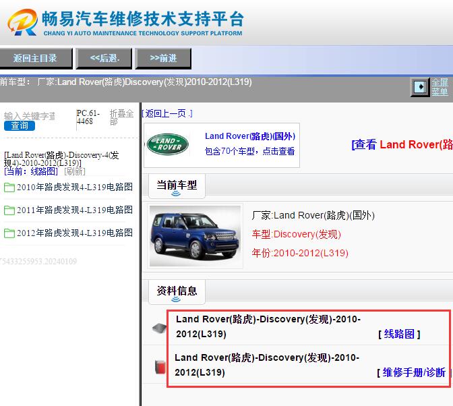Click the blue Discovery car thumbnail

click(x=195, y=236)
